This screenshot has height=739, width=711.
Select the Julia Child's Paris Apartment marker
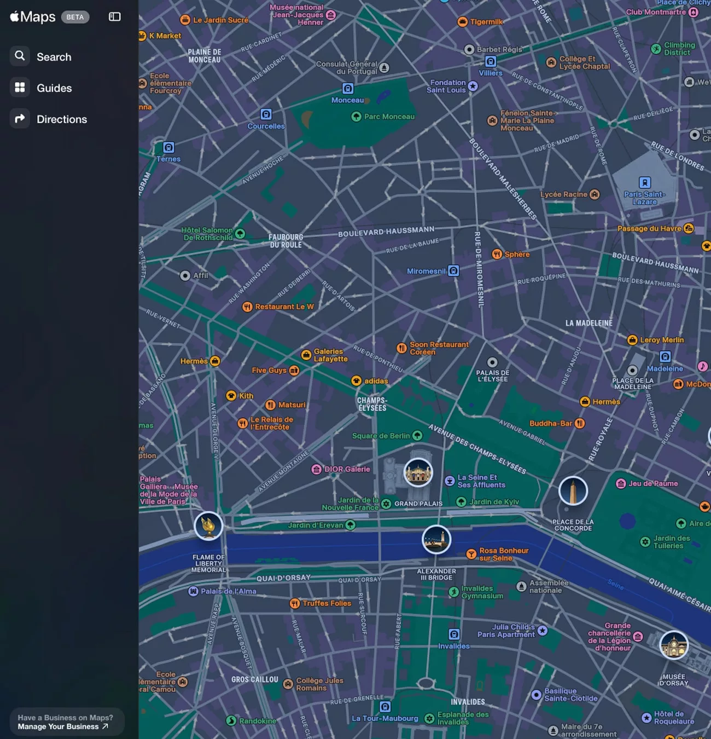tap(543, 631)
